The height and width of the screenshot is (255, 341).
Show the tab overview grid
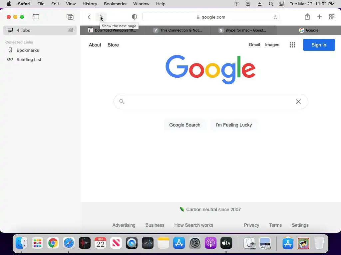coord(332,17)
